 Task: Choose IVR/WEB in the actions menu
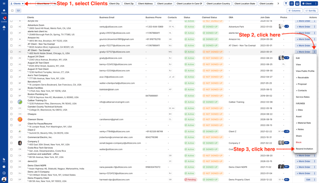pyautogui.click(x=300, y=104)
